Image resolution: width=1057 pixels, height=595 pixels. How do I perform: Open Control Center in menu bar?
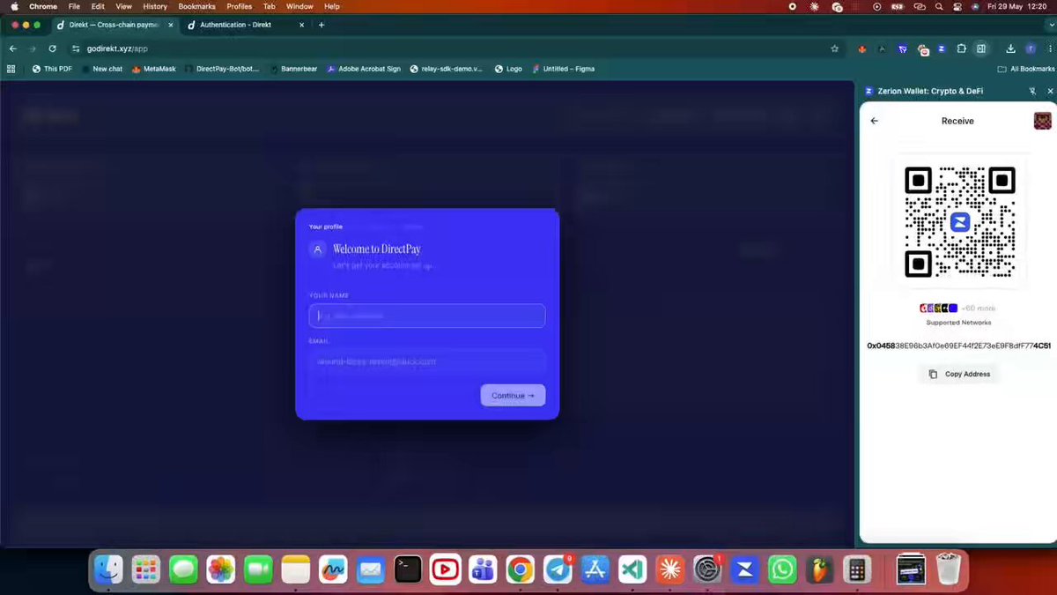point(957,6)
